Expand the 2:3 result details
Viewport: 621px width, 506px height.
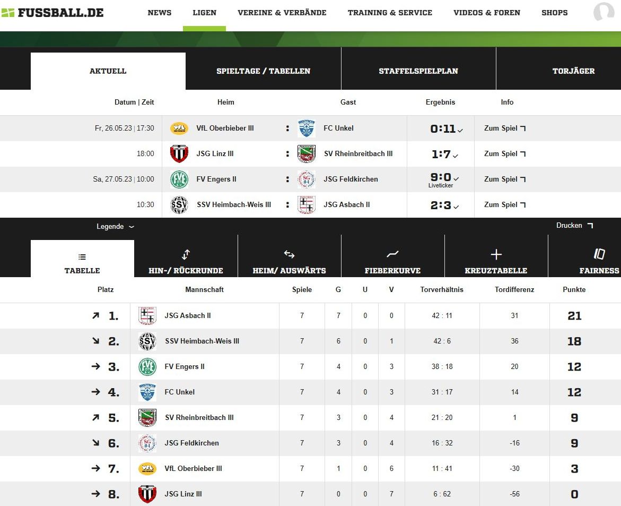tap(456, 207)
